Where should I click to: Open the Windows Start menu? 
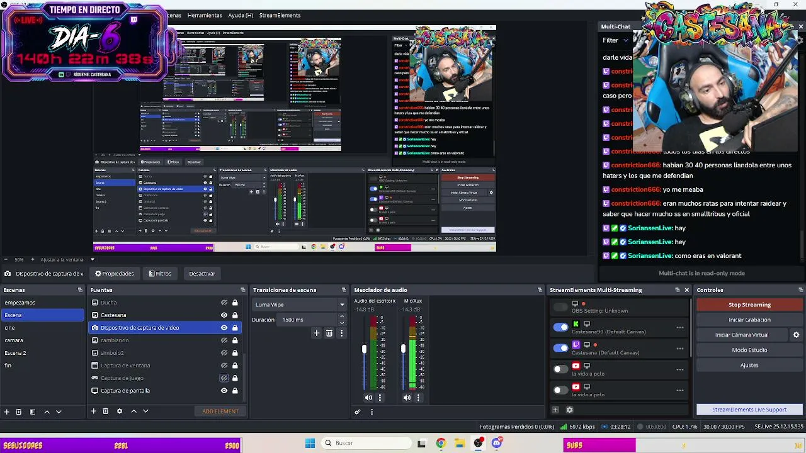(x=310, y=443)
